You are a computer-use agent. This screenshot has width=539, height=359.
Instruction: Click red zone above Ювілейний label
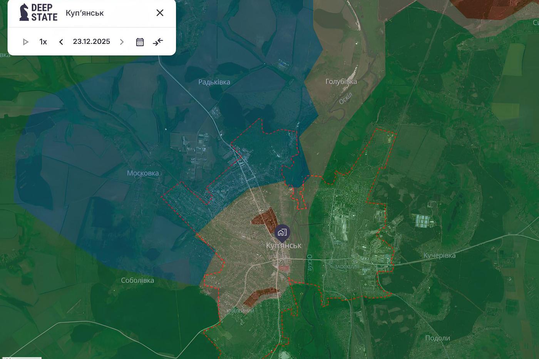point(258,296)
